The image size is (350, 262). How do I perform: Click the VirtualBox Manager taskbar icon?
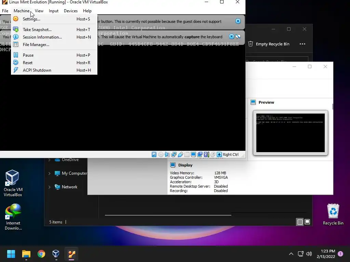(x=56, y=254)
